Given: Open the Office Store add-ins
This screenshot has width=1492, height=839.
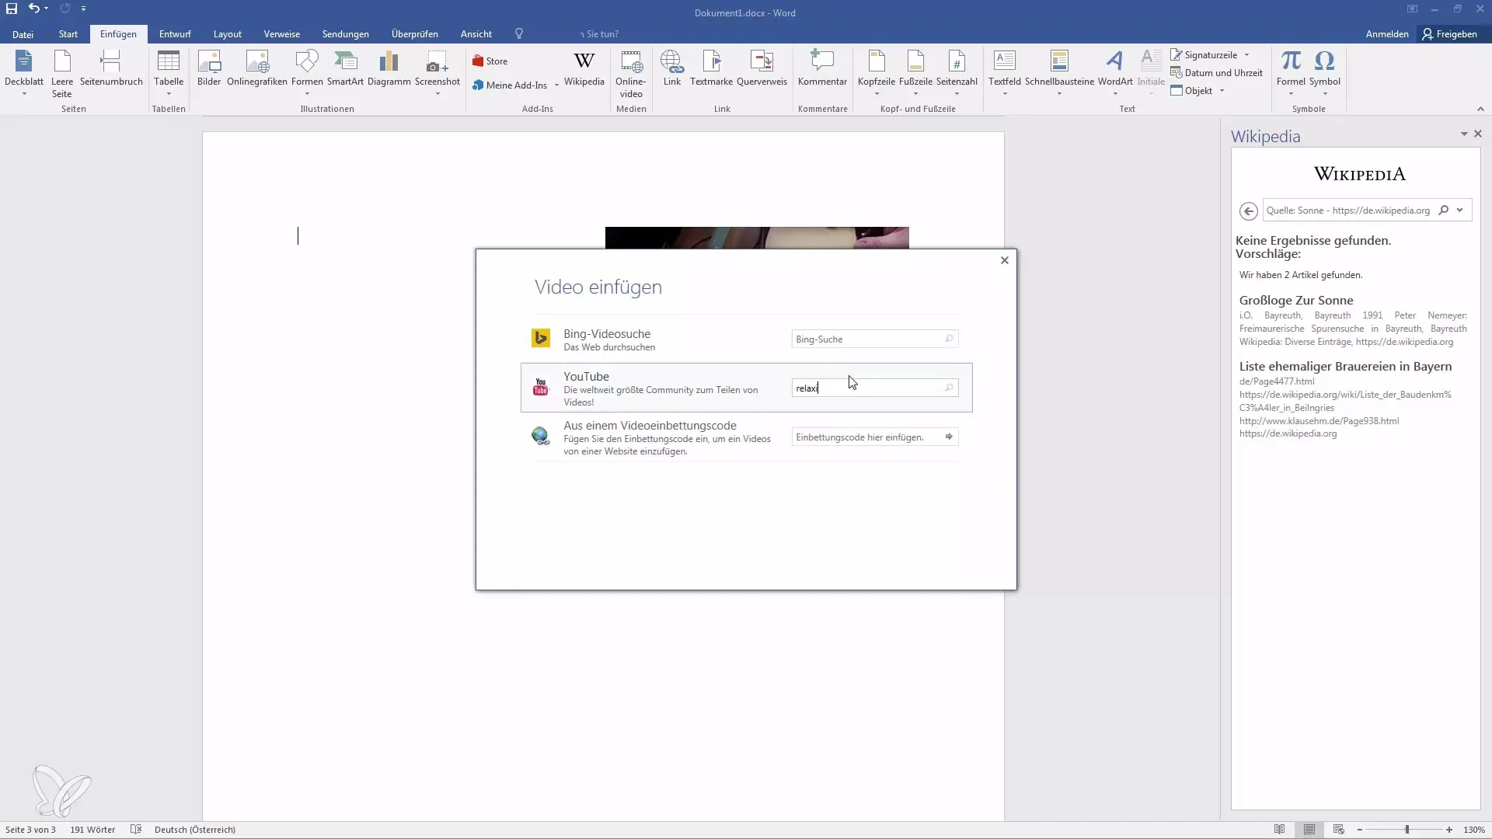Looking at the screenshot, I should tap(490, 61).
